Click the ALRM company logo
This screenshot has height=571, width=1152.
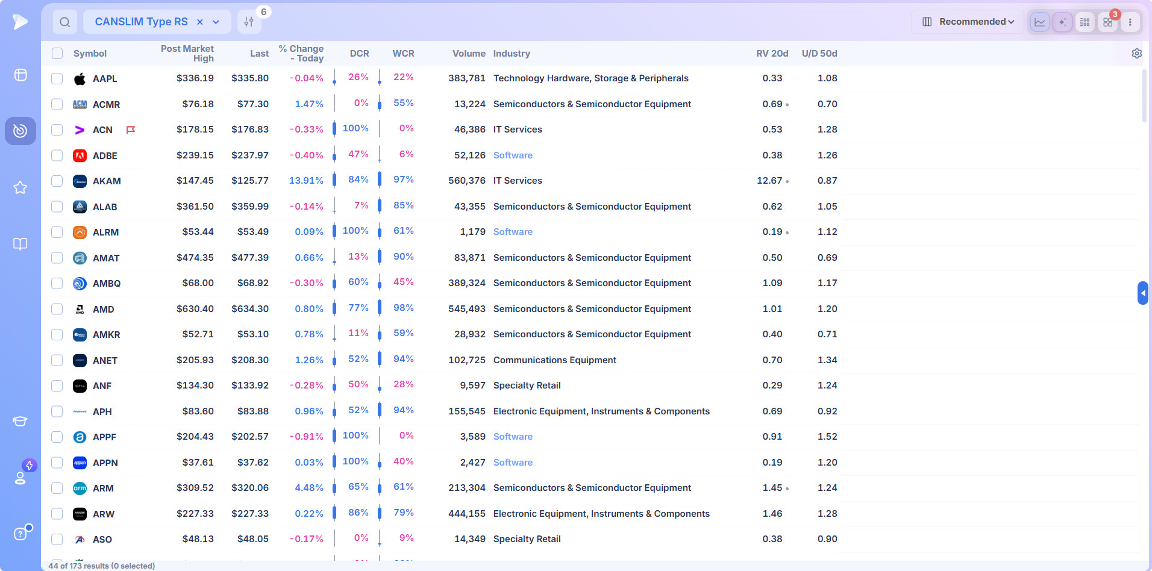(x=80, y=232)
